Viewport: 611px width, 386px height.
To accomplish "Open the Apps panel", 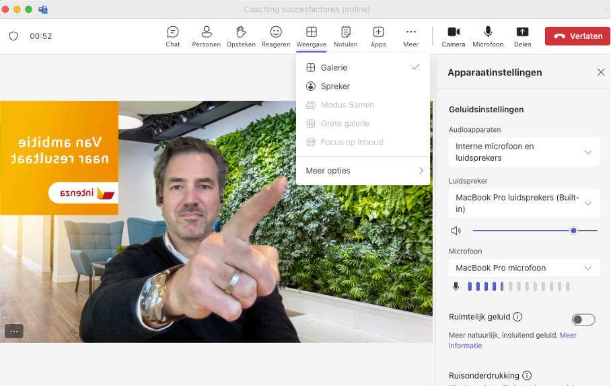I will point(378,36).
